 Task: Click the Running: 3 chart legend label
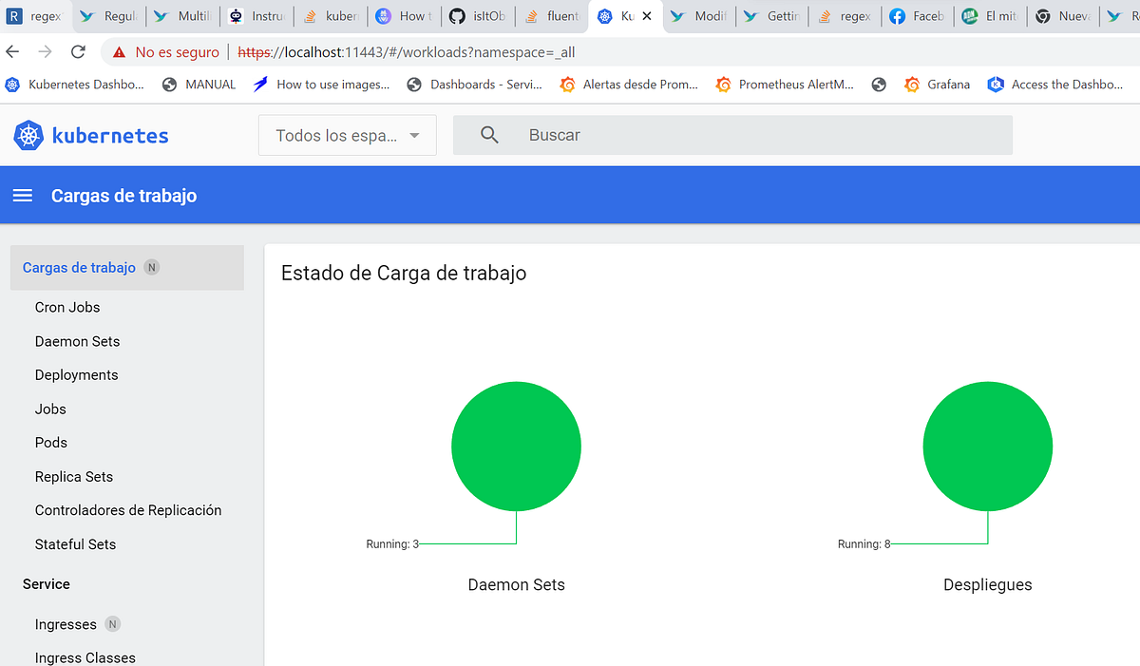[x=391, y=543]
